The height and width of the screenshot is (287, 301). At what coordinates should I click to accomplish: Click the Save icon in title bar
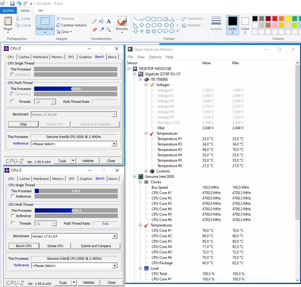12,4
